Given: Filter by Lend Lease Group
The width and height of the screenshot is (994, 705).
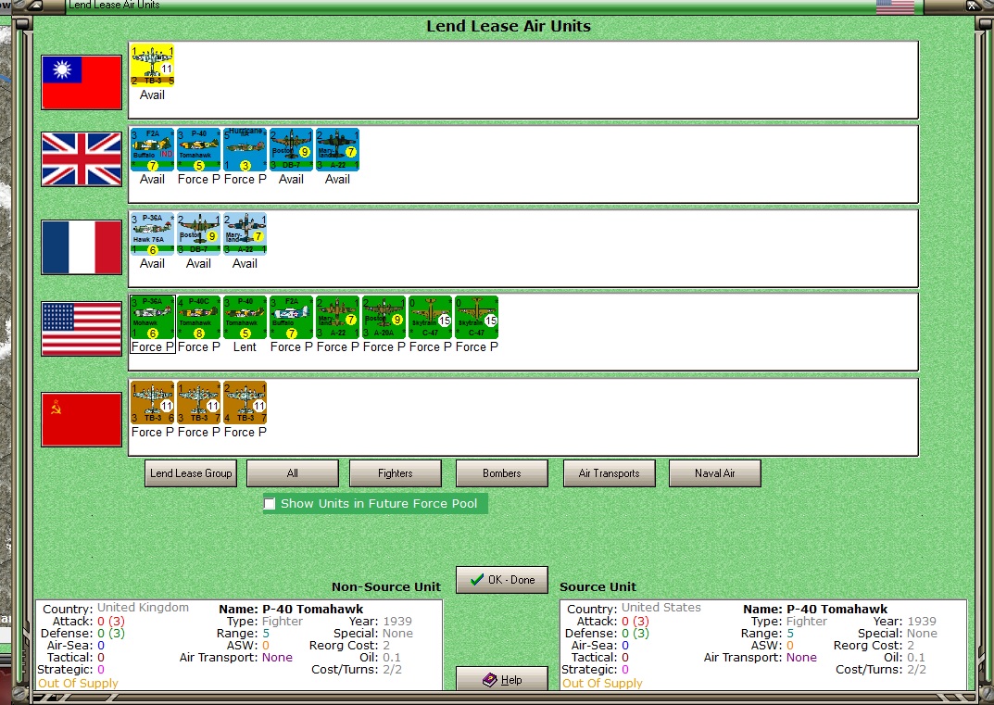Looking at the screenshot, I should click(191, 473).
